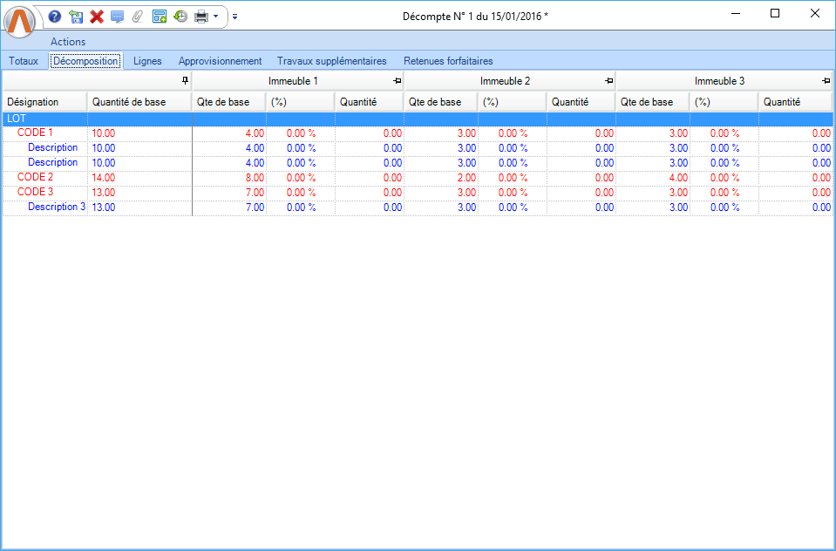Open the Travaux supplémentaires tab
Screen dimensions: 836x551
[331, 61]
